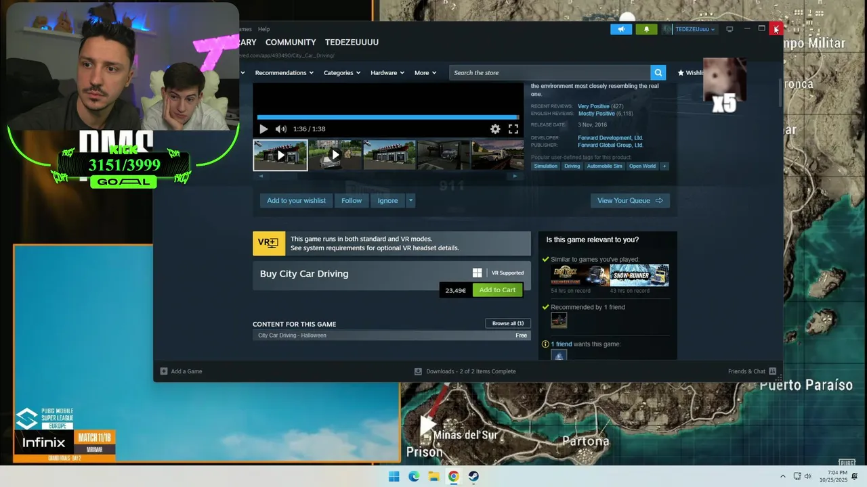Expand the Hardware dropdown
The image size is (867, 487).
click(x=387, y=72)
